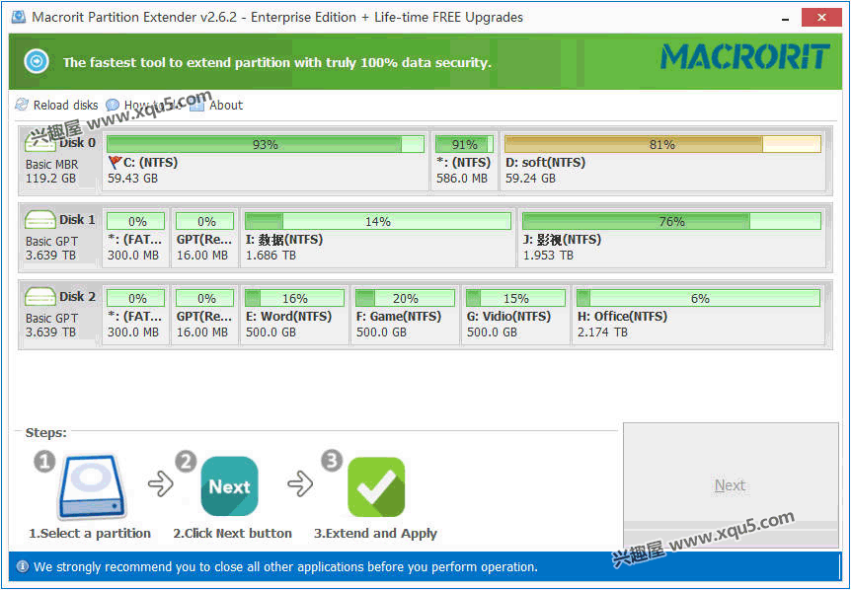Image resolution: width=851 pixels, height=590 pixels.
Task: Select the J: 1.953 TB partition label
Action: [x=563, y=239]
